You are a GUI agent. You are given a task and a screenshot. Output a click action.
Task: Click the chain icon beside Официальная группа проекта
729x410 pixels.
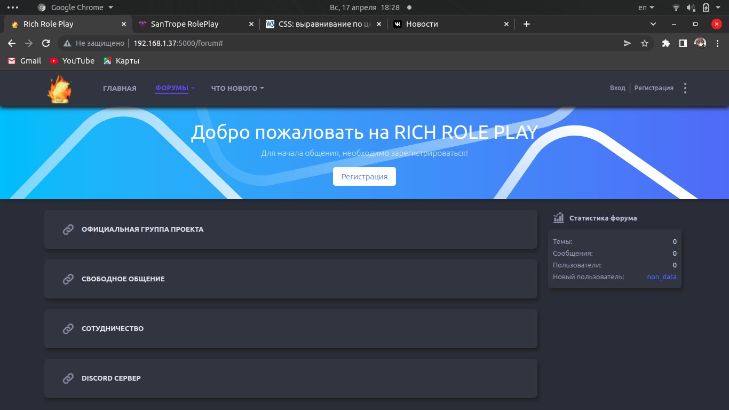[68, 230]
